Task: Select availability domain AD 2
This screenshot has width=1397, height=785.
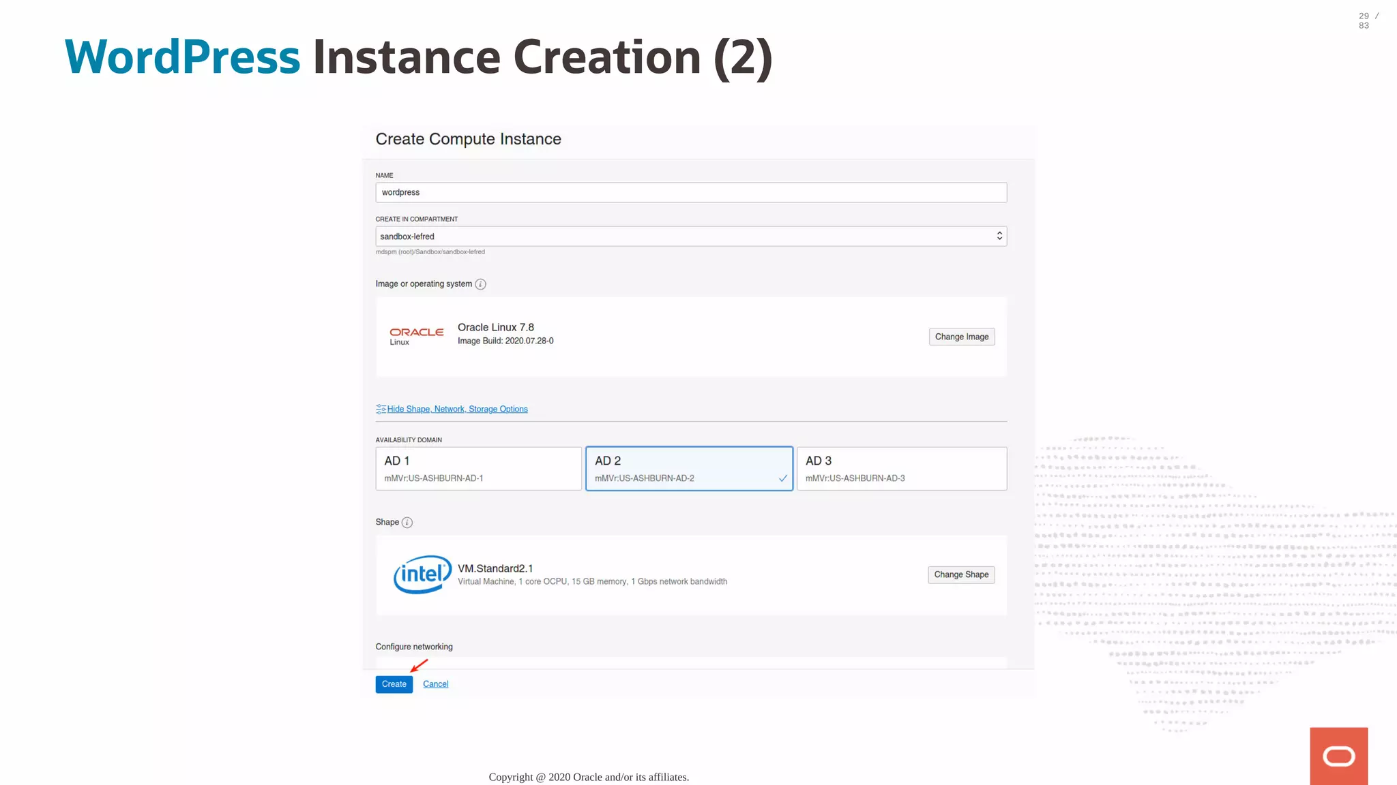Action: click(689, 468)
